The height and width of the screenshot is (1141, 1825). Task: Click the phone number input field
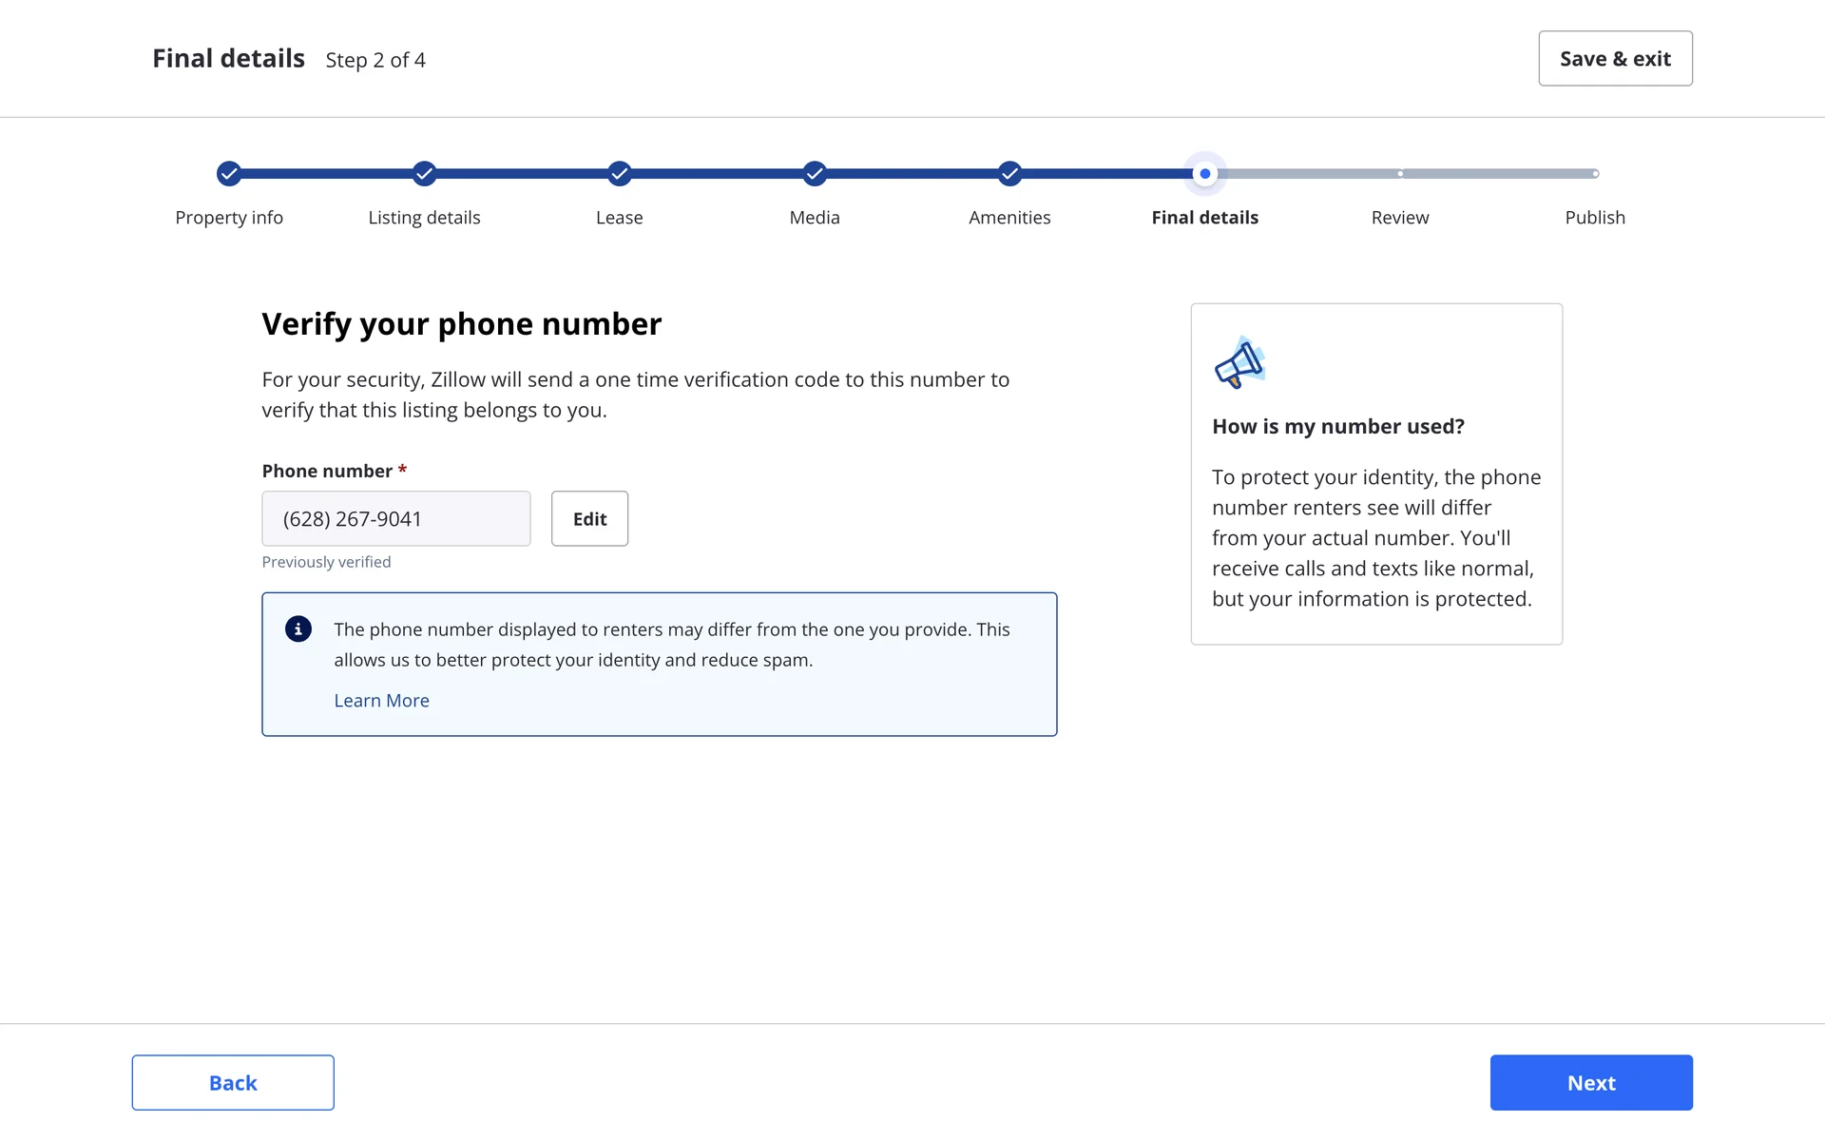coord(395,519)
